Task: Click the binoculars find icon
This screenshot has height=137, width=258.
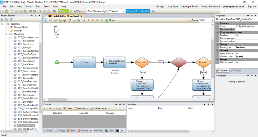Action: 54,11
